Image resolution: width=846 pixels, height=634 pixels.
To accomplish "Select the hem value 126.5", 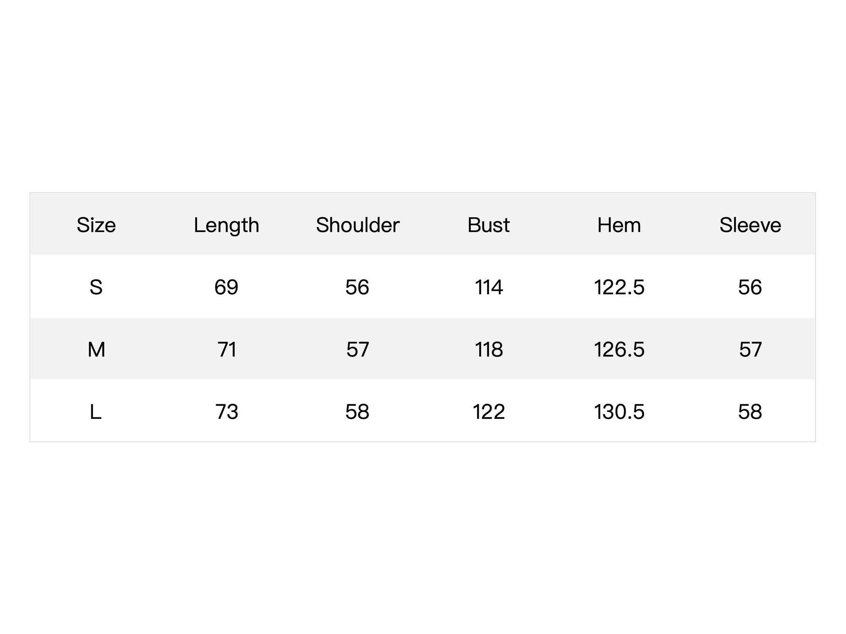I will tap(619, 350).
